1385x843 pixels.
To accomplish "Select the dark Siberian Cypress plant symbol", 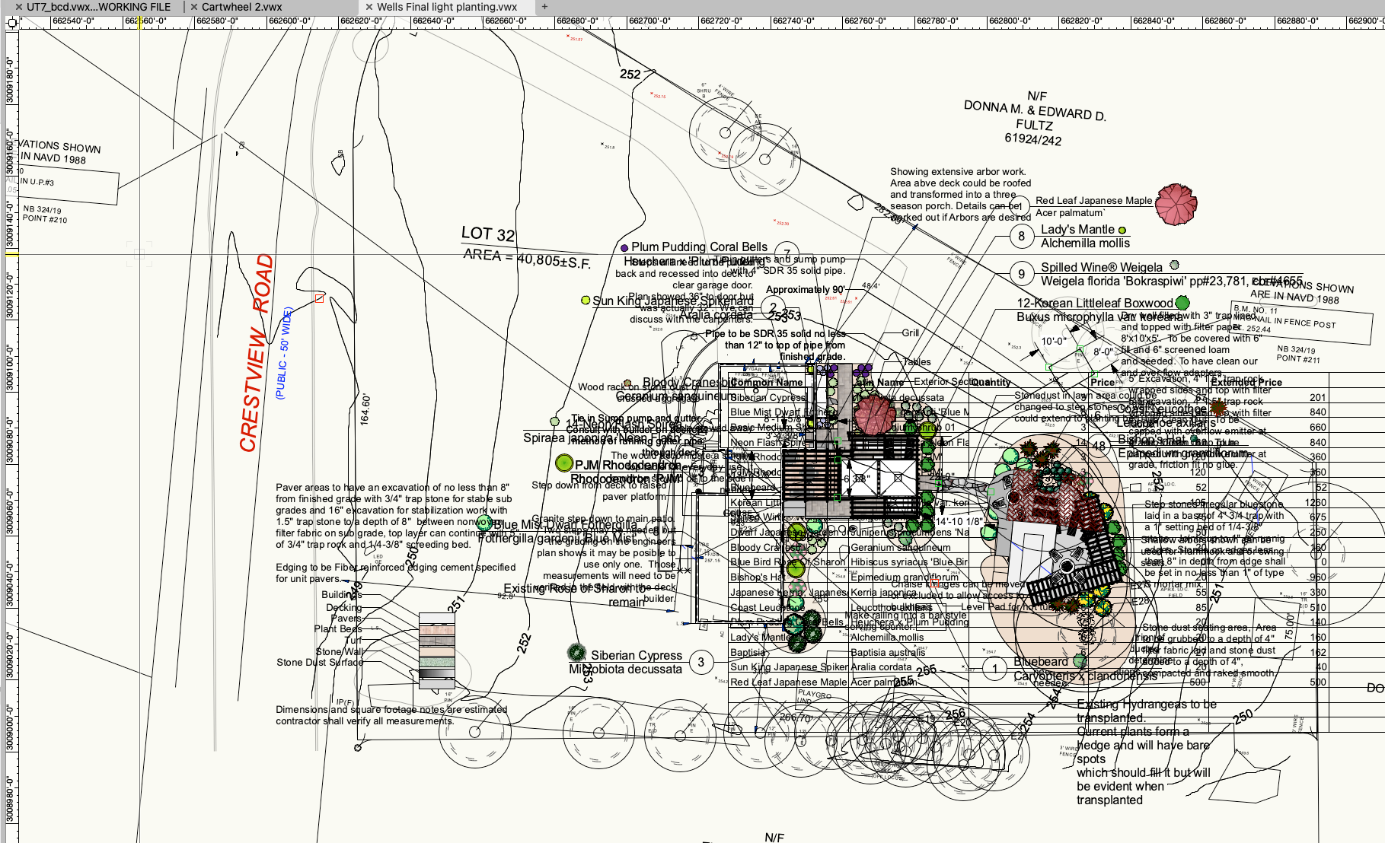I will 577,653.
